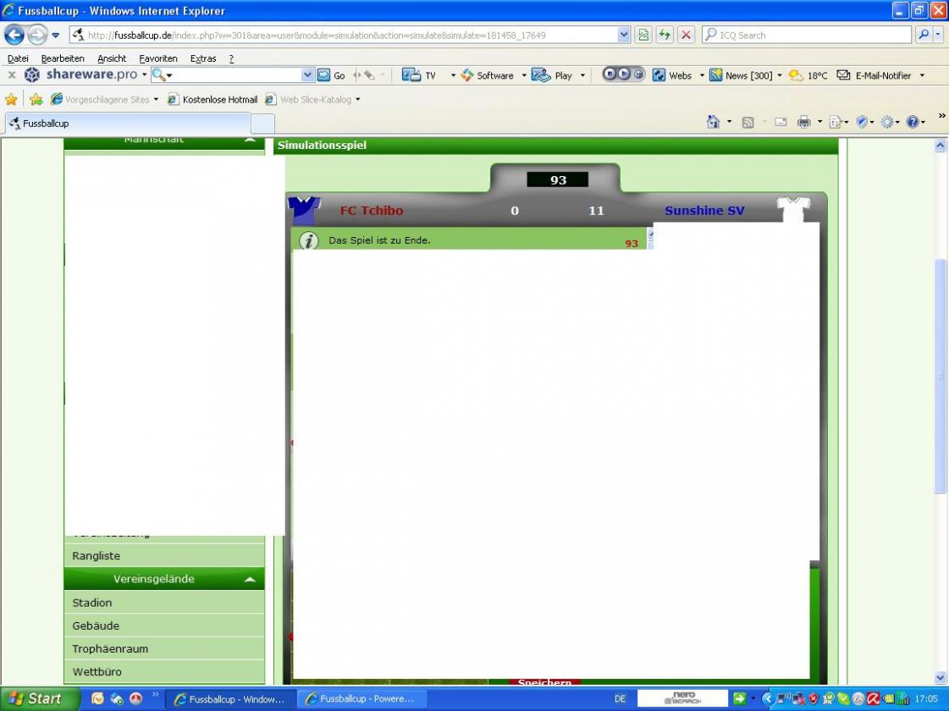Screen dimensions: 949x711
Task: Open the Extras menu
Action: pyautogui.click(x=203, y=58)
